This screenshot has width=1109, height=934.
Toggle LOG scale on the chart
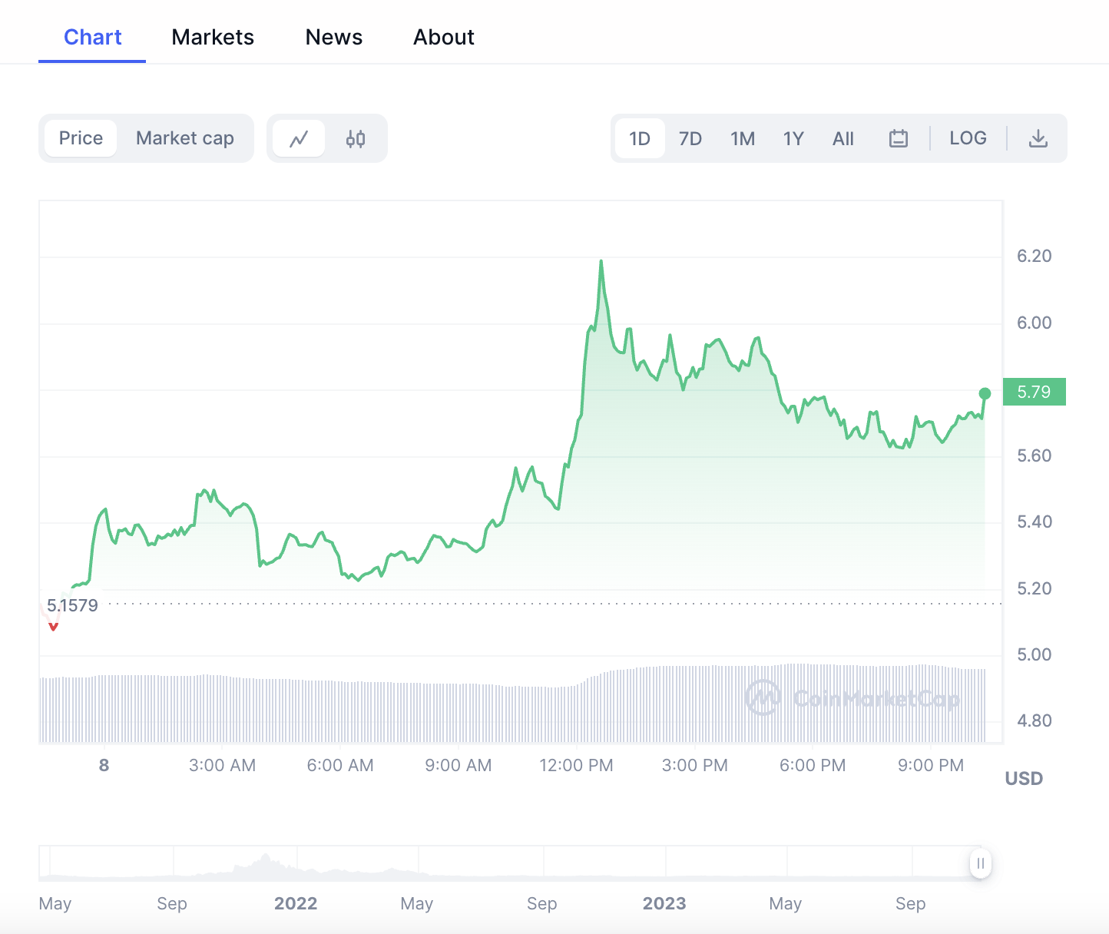[x=968, y=138]
